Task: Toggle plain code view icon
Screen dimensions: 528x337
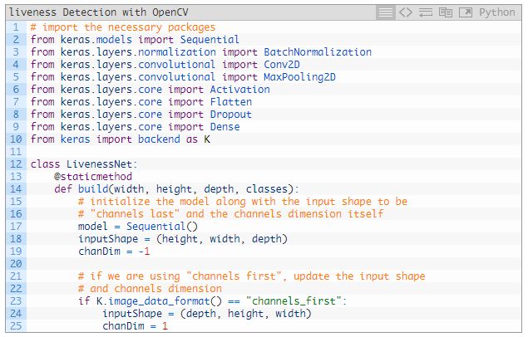Action: tap(406, 12)
